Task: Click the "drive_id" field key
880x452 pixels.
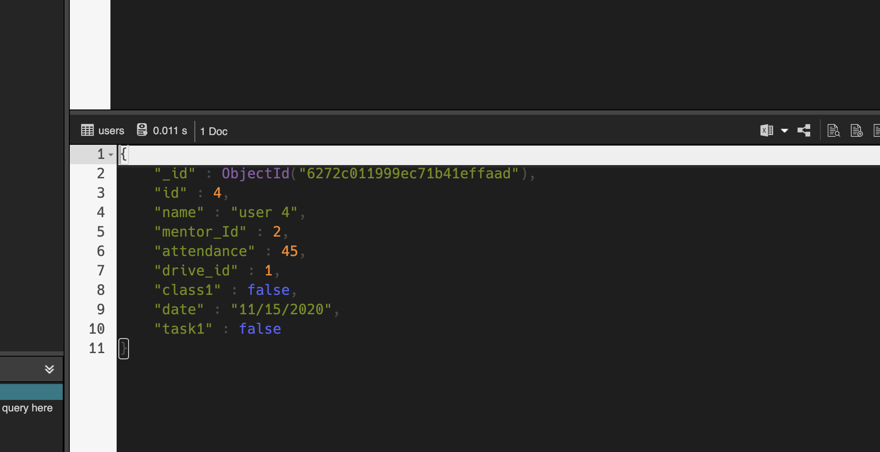Action: [196, 271]
